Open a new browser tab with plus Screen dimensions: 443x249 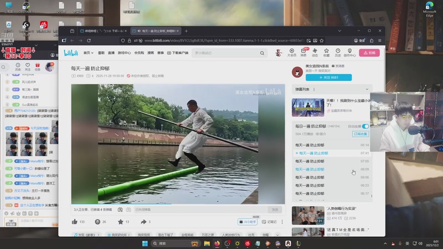point(186,31)
